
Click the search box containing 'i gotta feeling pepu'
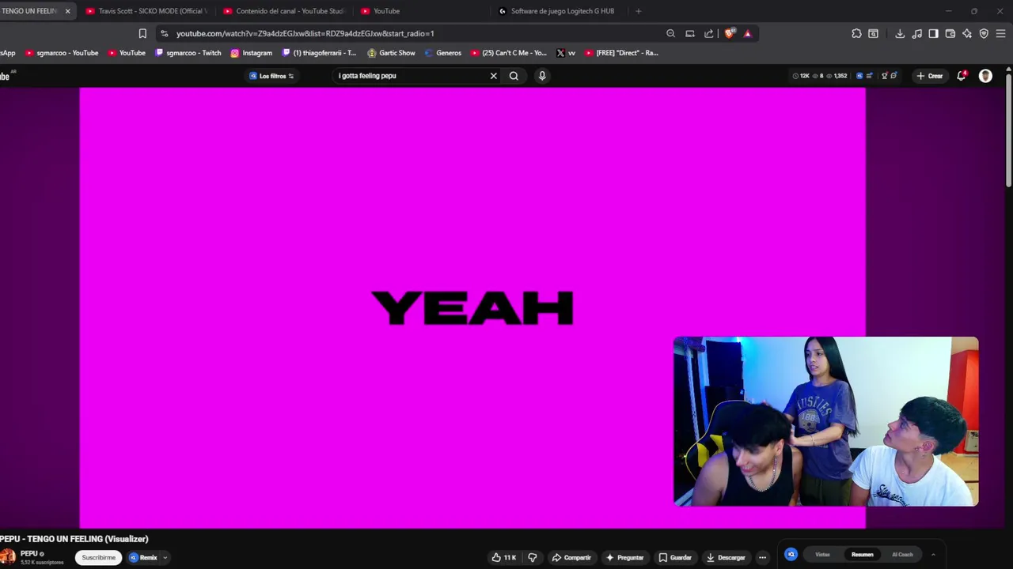coord(412,76)
